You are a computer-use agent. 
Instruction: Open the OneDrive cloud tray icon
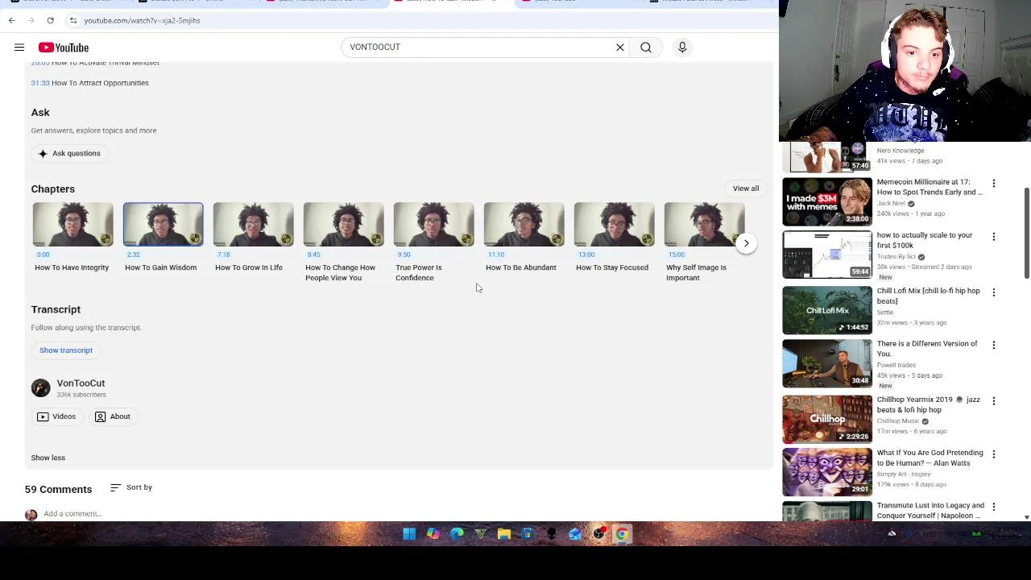pyautogui.click(x=892, y=533)
